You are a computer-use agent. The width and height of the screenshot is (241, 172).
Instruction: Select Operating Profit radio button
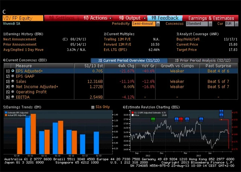click(x=13, y=92)
